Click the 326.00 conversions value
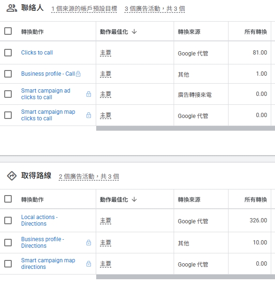 pyautogui.click(x=258, y=220)
